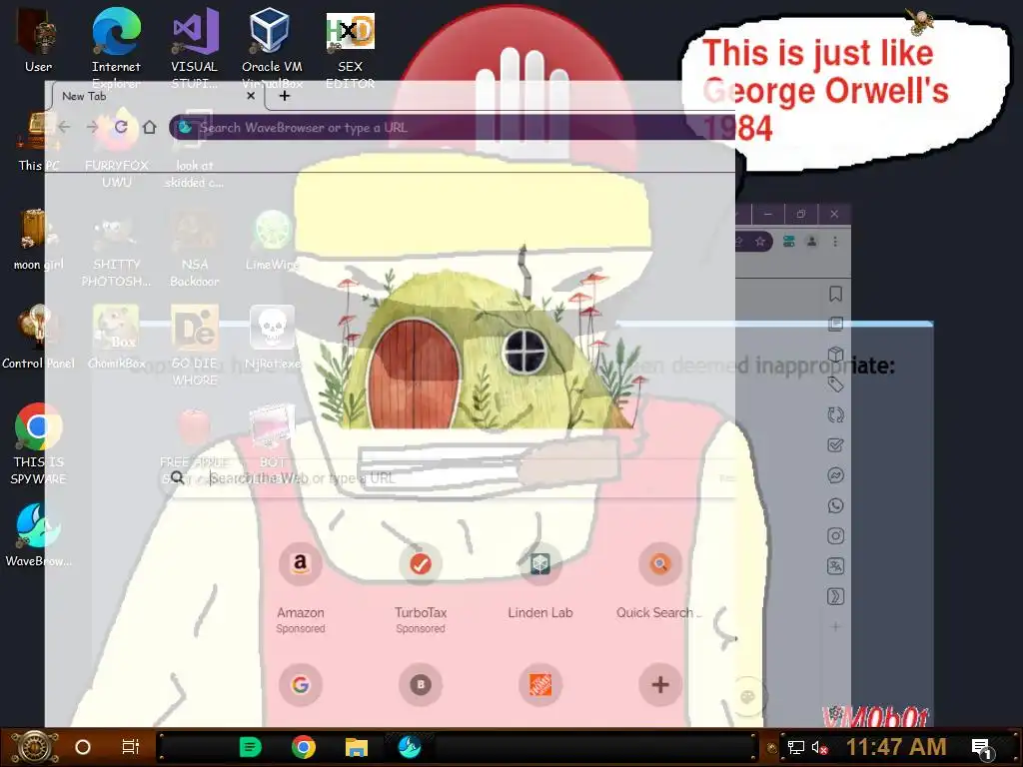Open three-dot menu in background browser
The image size is (1023, 767).
(835, 242)
